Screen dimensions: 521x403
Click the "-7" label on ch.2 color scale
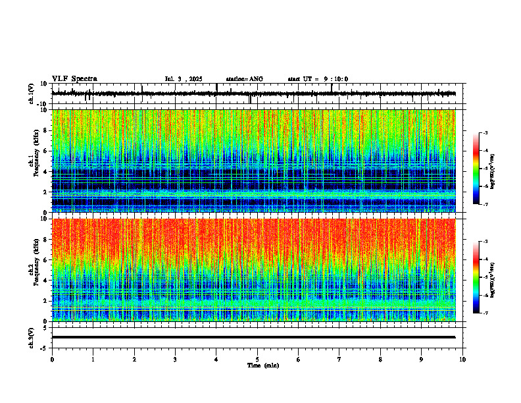pyautogui.click(x=485, y=313)
